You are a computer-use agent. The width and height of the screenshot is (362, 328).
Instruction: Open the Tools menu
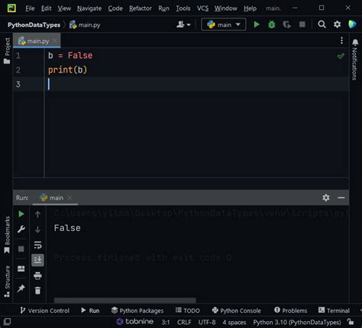[183, 8]
